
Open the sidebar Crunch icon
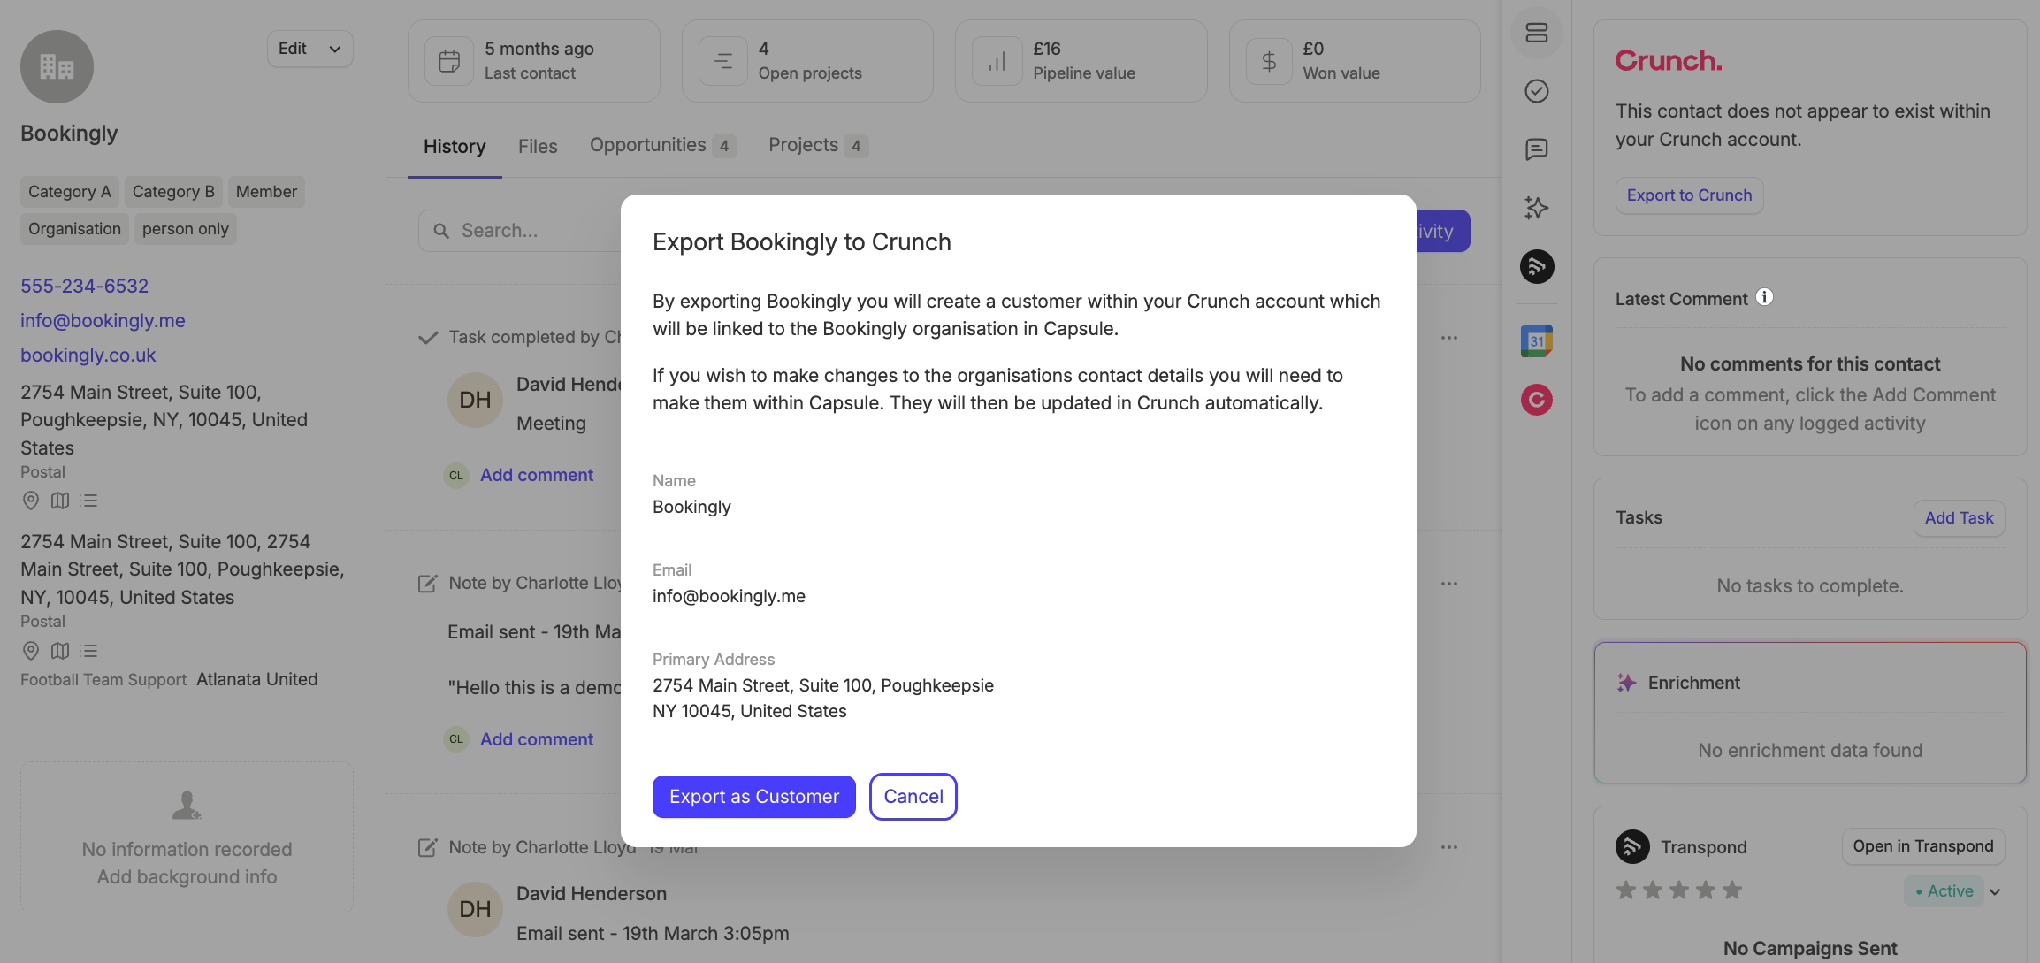[x=1537, y=400]
